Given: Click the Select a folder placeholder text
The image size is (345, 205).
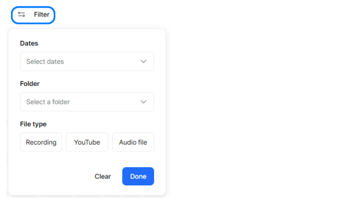Looking at the screenshot, I should click(x=48, y=102).
